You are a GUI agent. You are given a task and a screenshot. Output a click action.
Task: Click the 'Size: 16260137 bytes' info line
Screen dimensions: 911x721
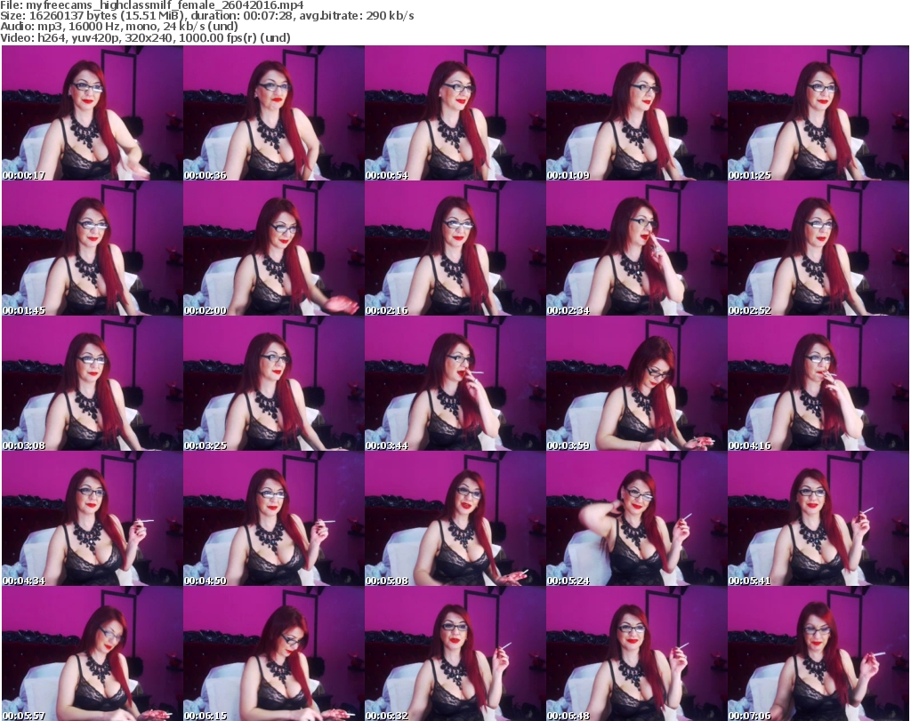click(206, 16)
